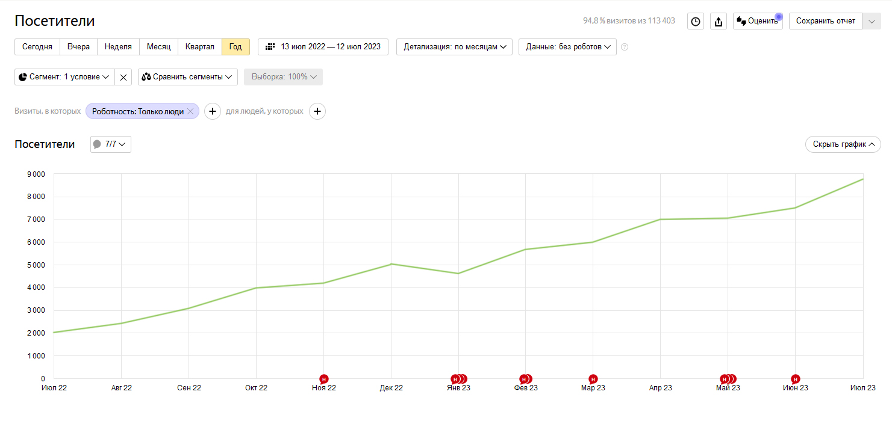The height and width of the screenshot is (421, 892).
Task: Choose the Квартал period tab
Action: tap(199, 47)
